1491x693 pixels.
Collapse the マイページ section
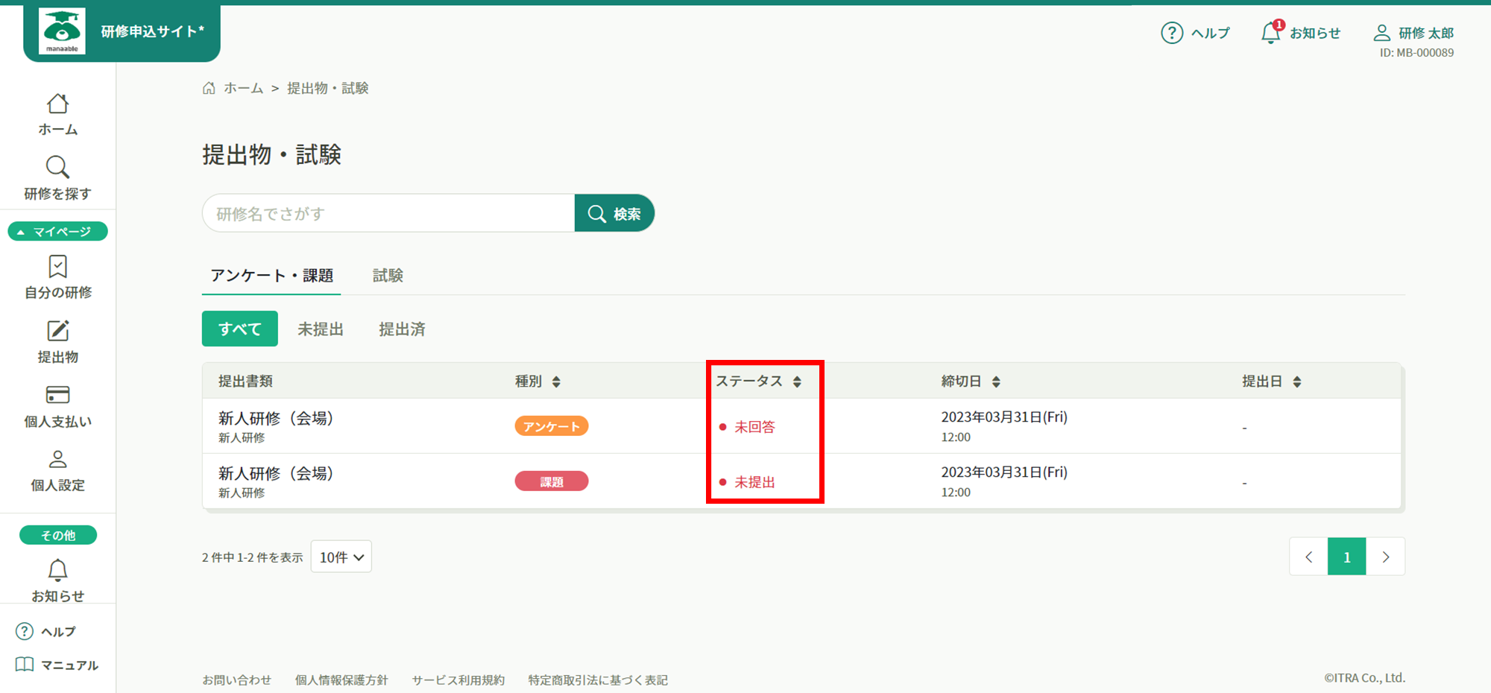[57, 232]
